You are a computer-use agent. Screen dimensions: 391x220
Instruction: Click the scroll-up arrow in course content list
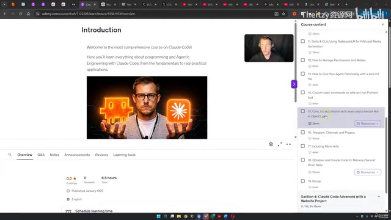tap(386, 32)
